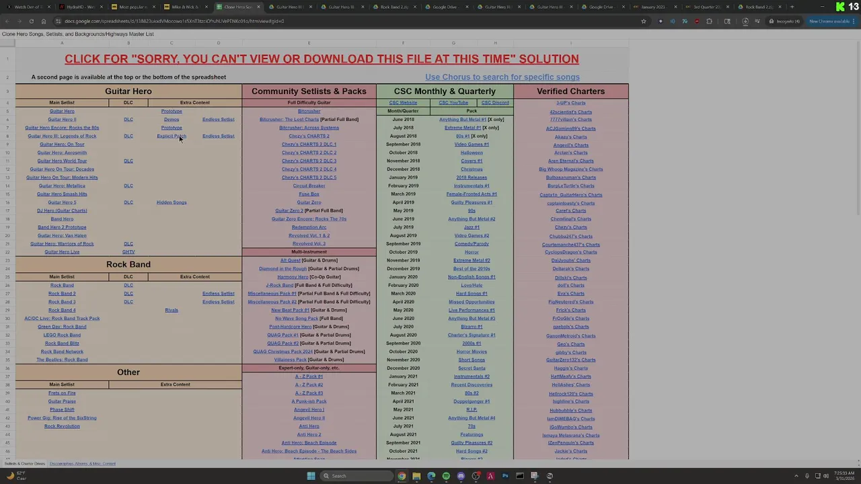Viewport: 861px width, 484px height.
Task: Switch to the HydraHD browser tab
Action: point(80,7)
